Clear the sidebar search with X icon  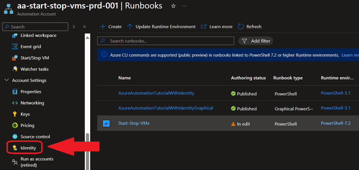coord(74,27)
